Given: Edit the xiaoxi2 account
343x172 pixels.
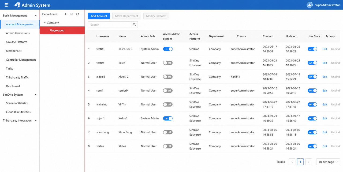Looking at the screenshot, I should click(x=325, y=77).
